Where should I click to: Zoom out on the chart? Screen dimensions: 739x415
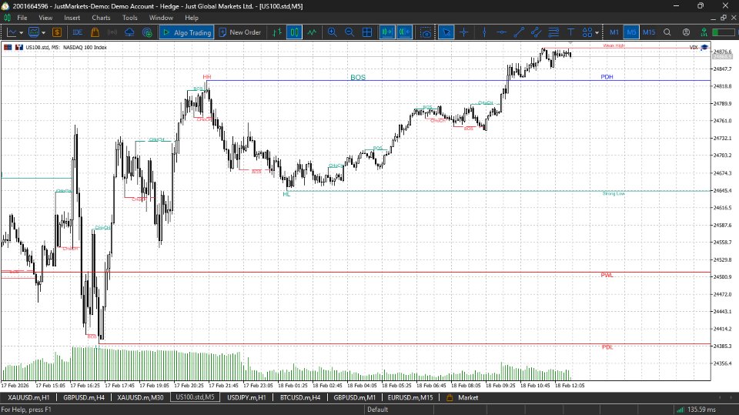349,32
